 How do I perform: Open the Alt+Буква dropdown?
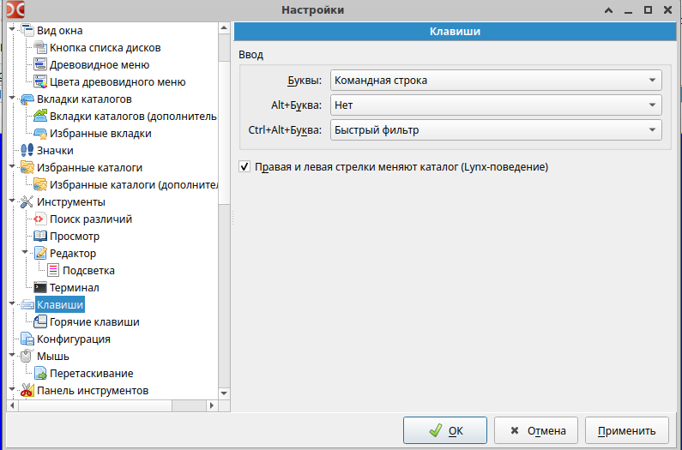496,105
